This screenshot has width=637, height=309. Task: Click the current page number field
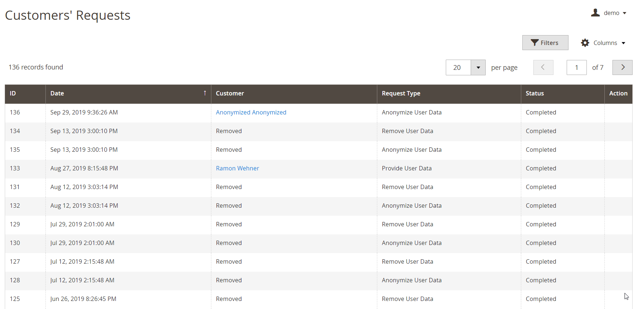click(576, 68)
